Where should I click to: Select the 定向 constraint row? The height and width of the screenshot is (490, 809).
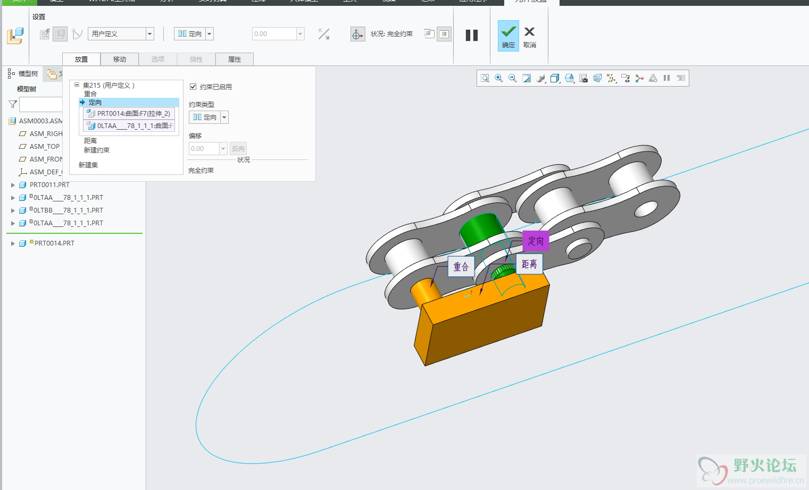click(x=128, y=103)
